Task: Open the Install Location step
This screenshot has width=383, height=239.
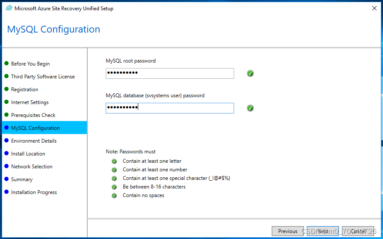Action: pyautogui.click(x=28, y=154)
